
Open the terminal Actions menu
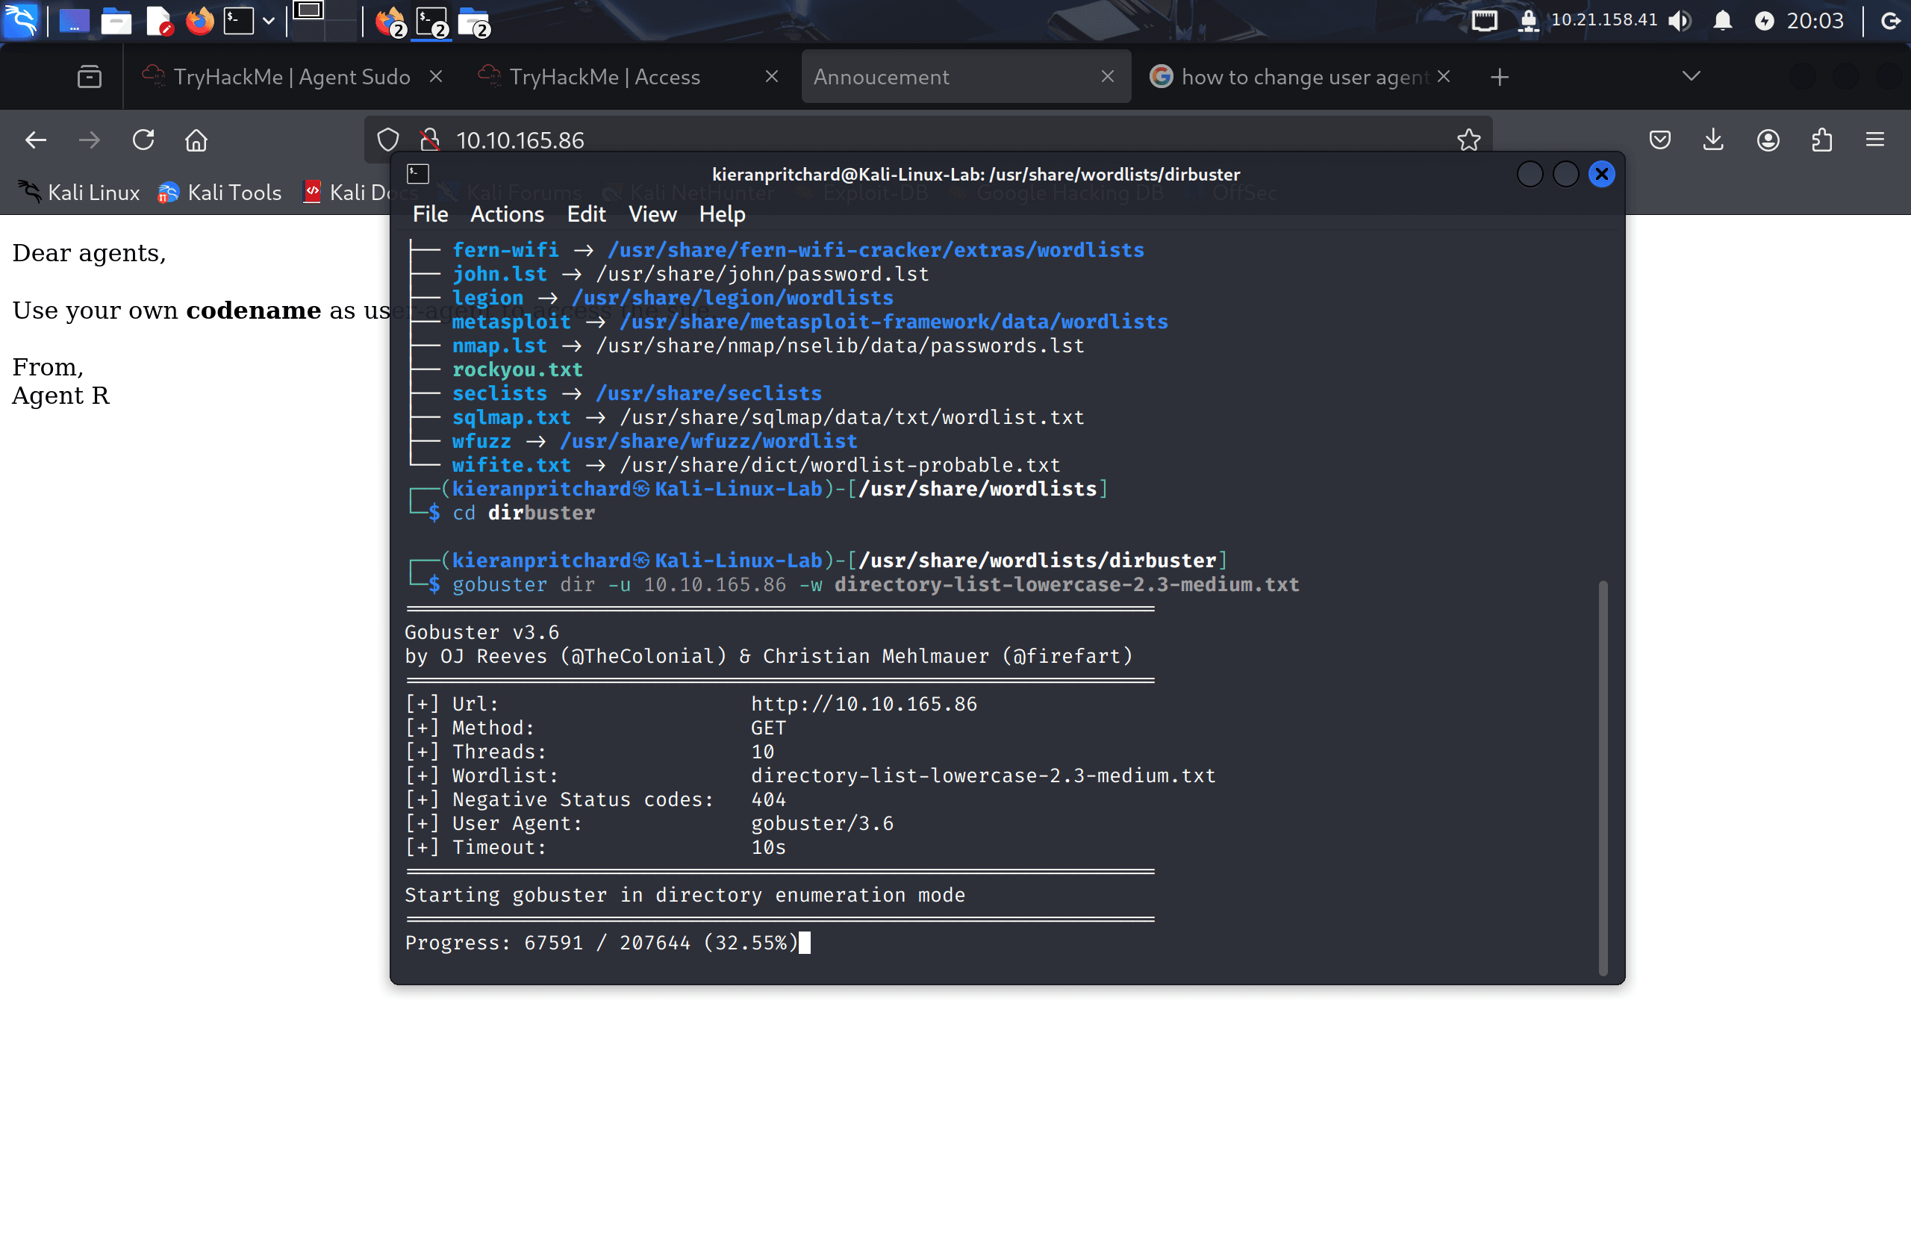click(x=507, y=214)
